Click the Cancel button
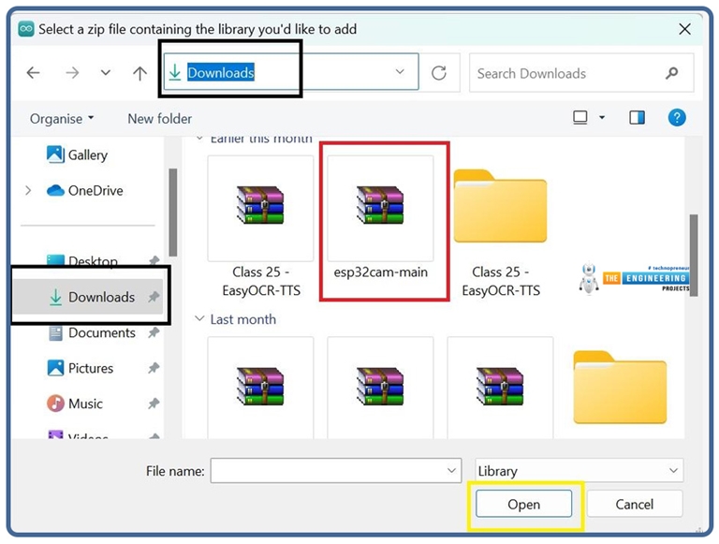This screenshot has width=719, height=544. pos(634,505)
